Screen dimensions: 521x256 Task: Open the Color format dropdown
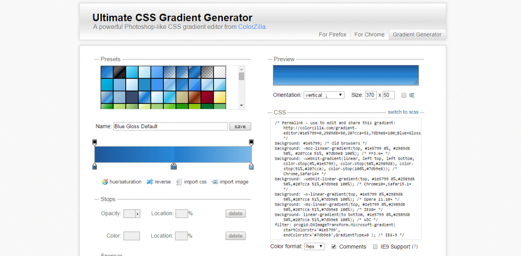(314, 246)
